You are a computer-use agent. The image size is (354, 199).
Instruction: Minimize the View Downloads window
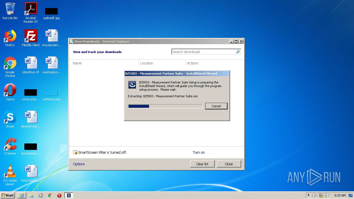[231, 41]
